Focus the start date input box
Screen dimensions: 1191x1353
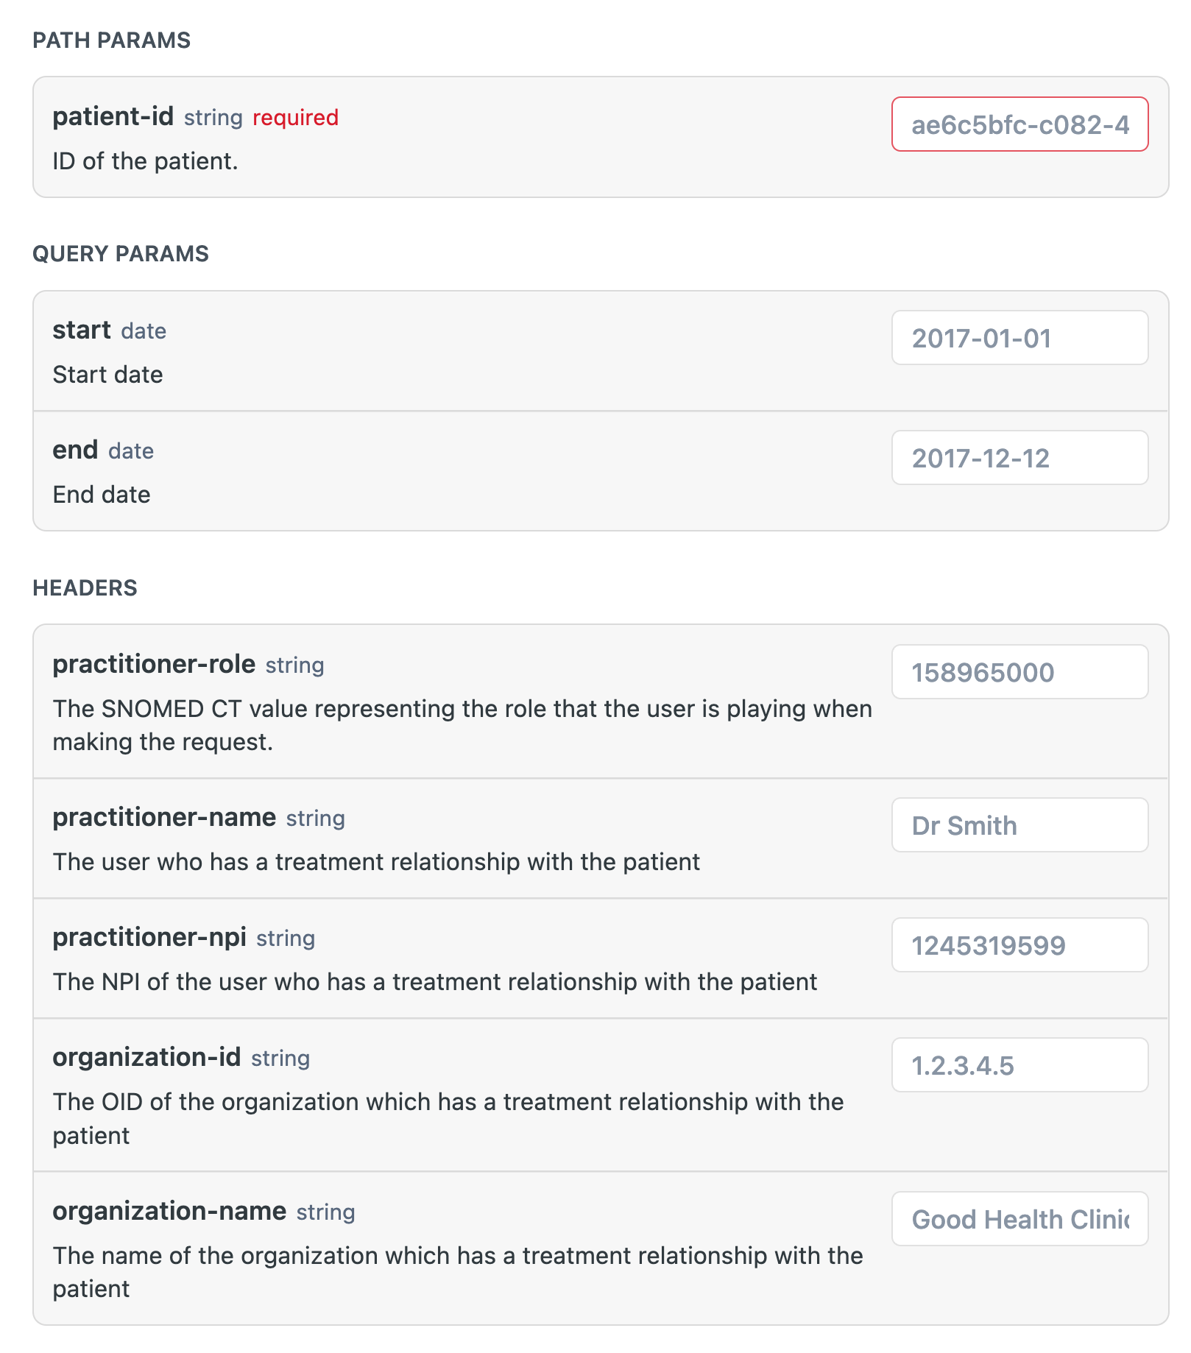(x=1019, y=338)
